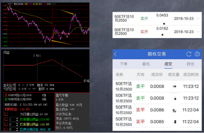Image resolution: width=204 pixels, height=133 pixels.
Task: Select the 成交 tab
Action: tap(168, 64)
